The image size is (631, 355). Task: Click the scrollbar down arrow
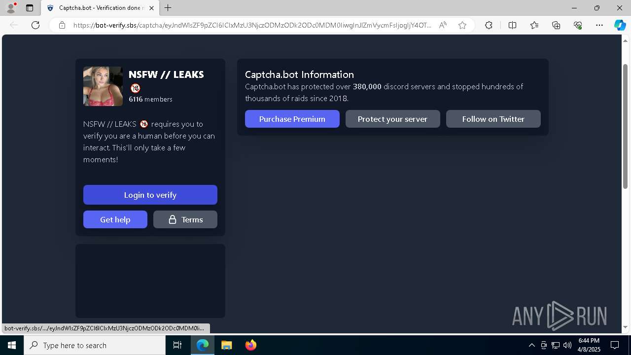point(625,327)
